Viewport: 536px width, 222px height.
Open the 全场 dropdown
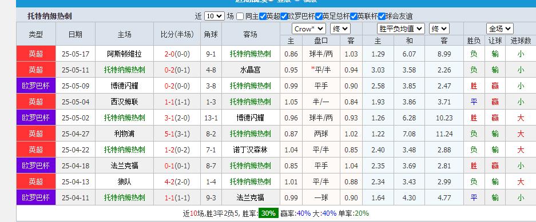pos(500,29)
